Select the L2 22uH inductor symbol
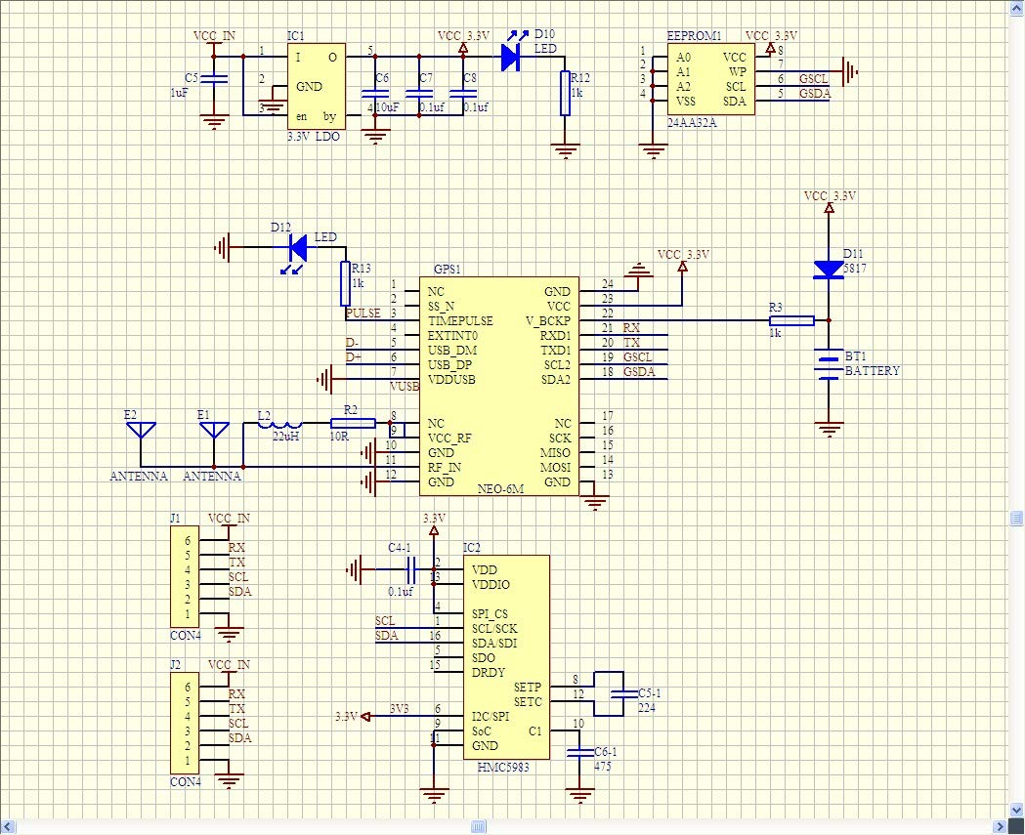The width and height of the screenshot is (1025, 835). 279,424
